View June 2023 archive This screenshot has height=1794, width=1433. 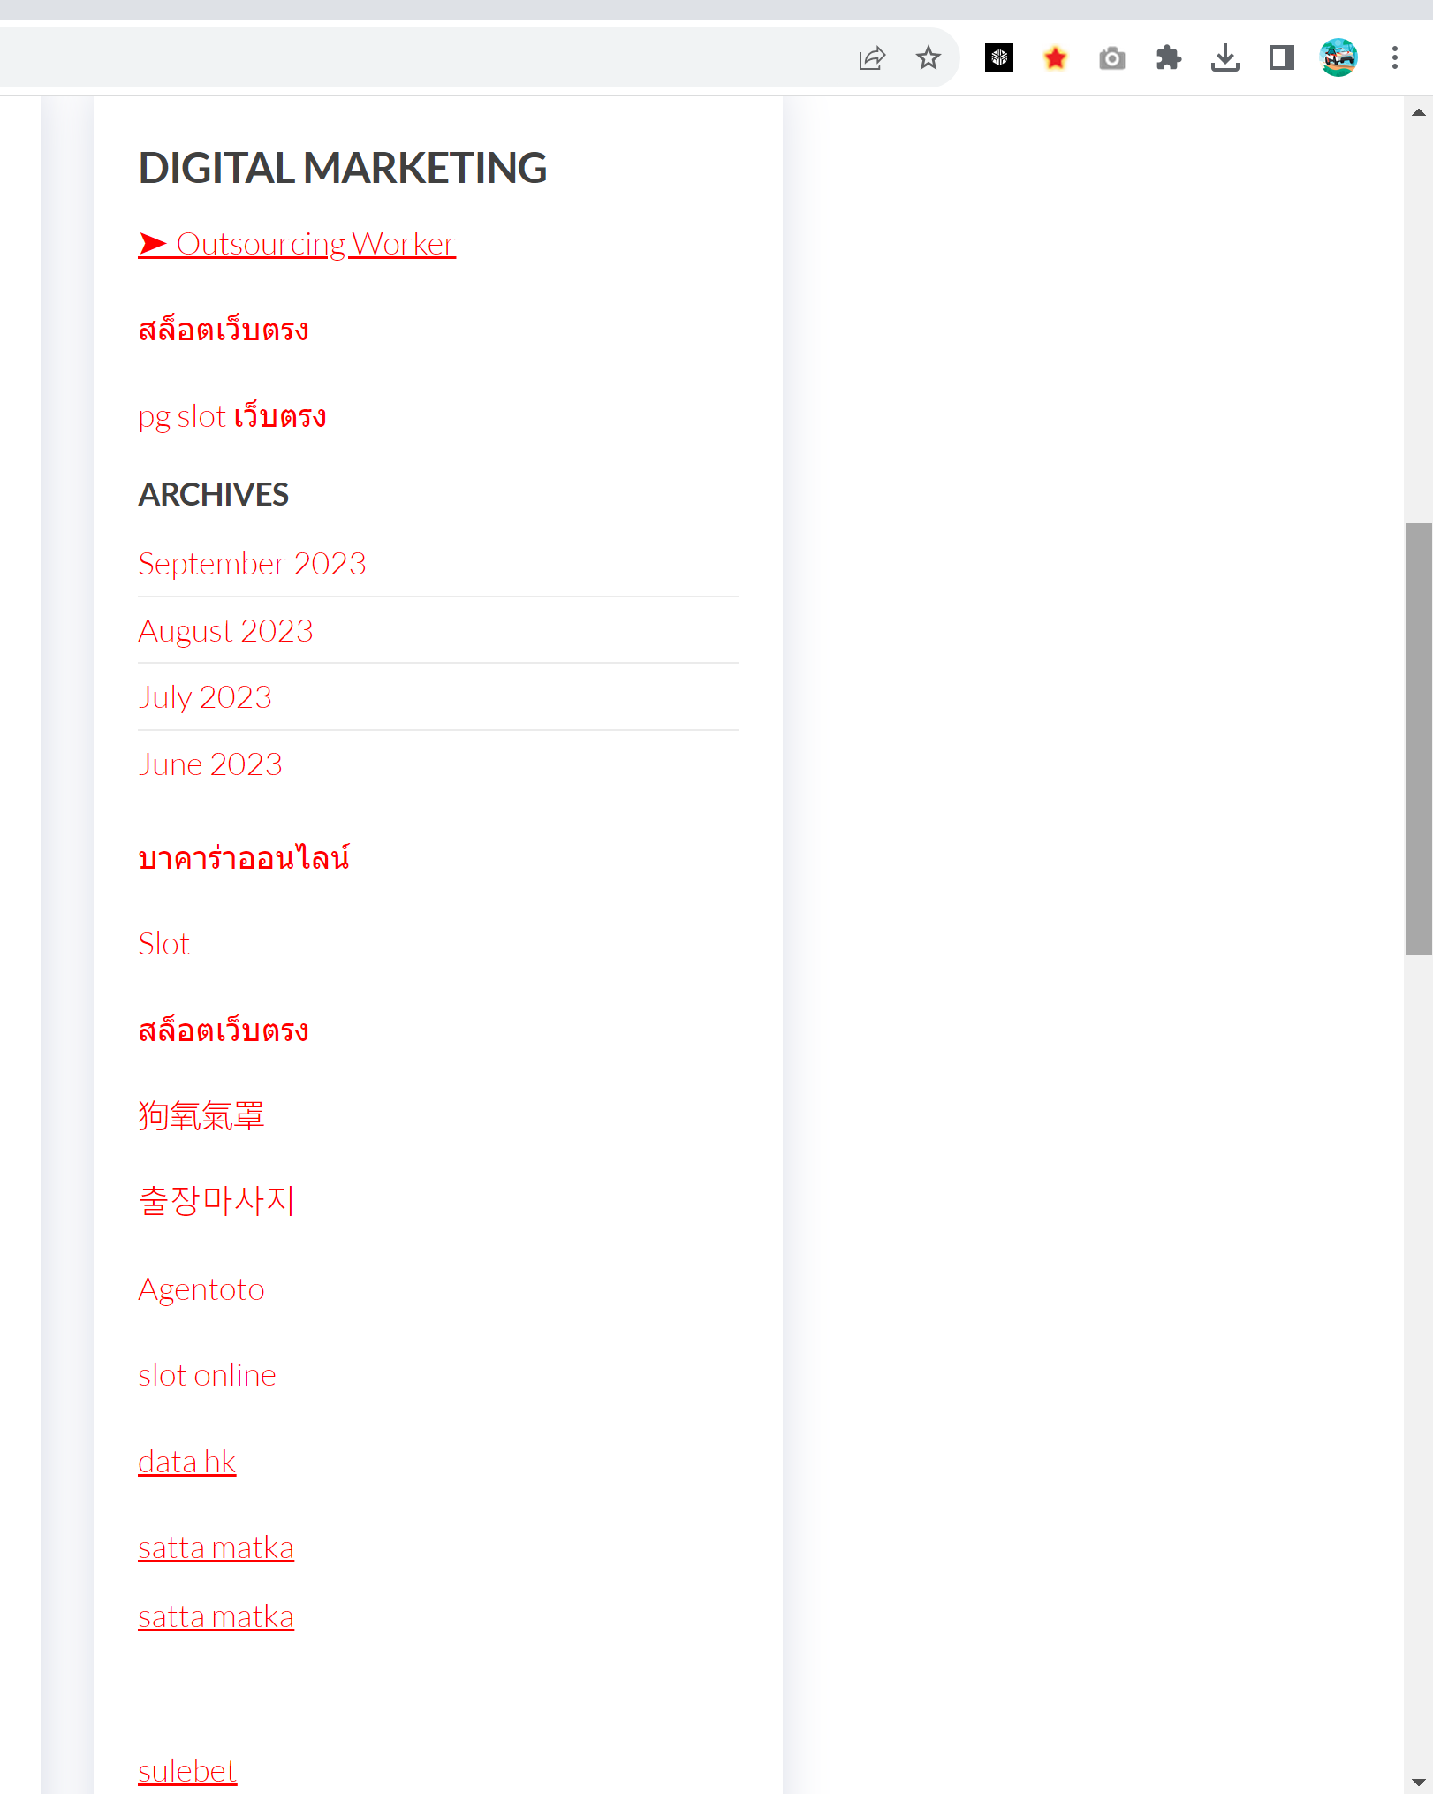[x=210, y=764]
